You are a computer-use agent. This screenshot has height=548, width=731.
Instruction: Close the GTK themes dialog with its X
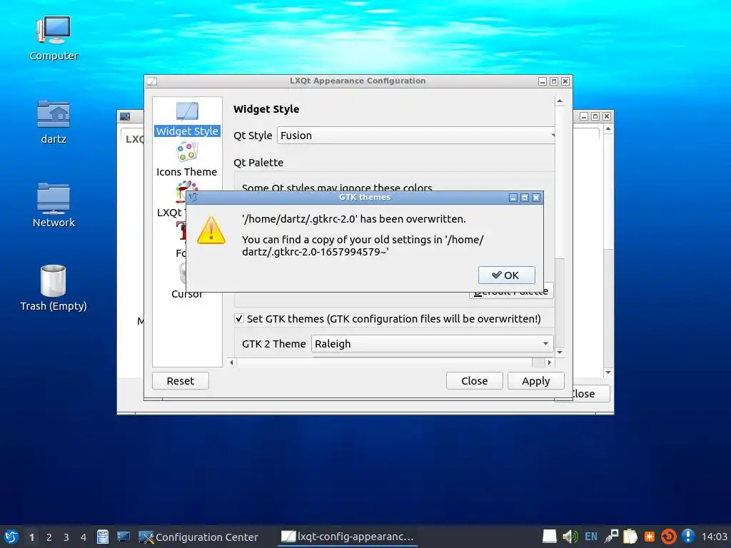[x=536, y=198]
